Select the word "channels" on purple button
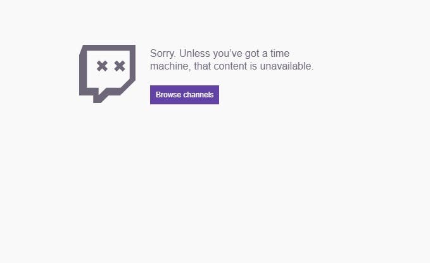 click(198, 95)
